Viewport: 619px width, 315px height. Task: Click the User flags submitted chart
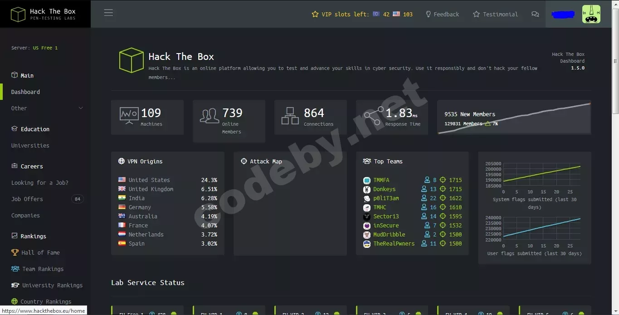click(x=535, y=229)
